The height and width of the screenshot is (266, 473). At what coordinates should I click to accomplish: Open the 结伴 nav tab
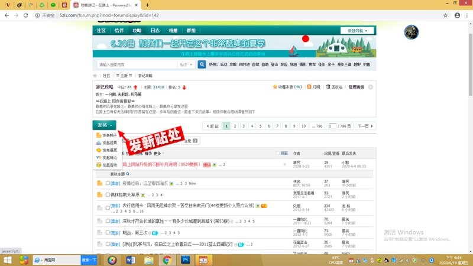point(119,31)
